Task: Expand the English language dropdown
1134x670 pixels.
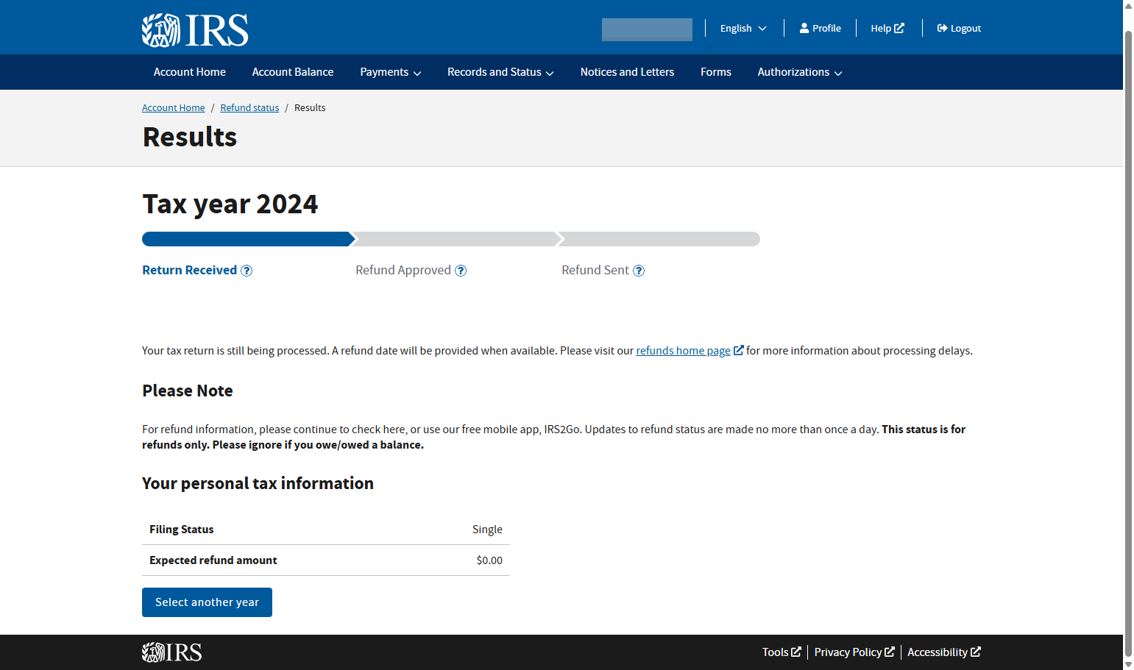Action: (x=743, y=28)
